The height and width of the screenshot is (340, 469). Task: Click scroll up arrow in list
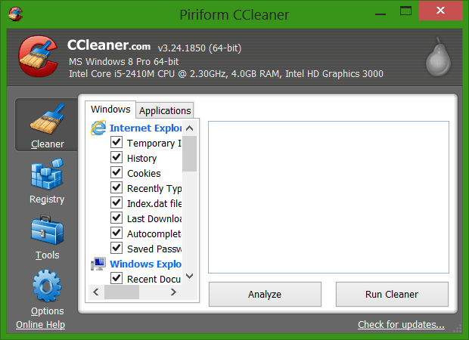pyautogui.click(x=189, y=128)
